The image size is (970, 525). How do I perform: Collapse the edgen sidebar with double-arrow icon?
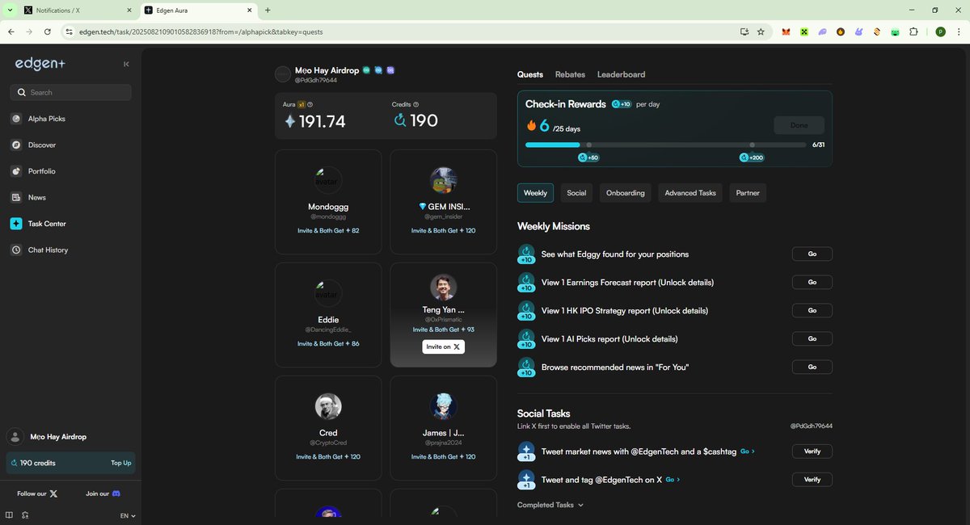pyautogui.click(x=126, y=64)
